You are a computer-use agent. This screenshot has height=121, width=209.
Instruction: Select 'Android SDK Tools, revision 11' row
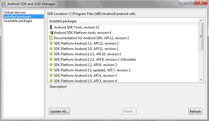(123, 27)
